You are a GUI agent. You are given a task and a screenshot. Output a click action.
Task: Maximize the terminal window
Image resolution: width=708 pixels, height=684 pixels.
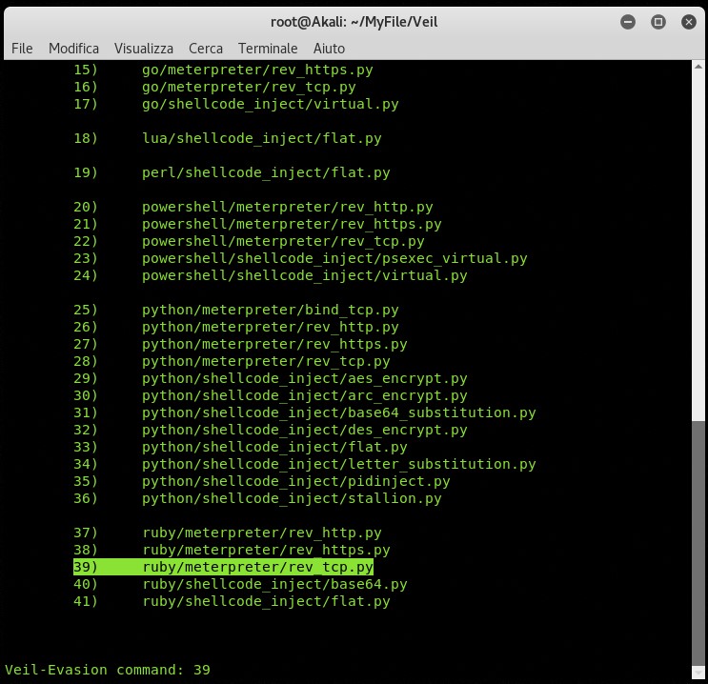click(x=658, y=22)
